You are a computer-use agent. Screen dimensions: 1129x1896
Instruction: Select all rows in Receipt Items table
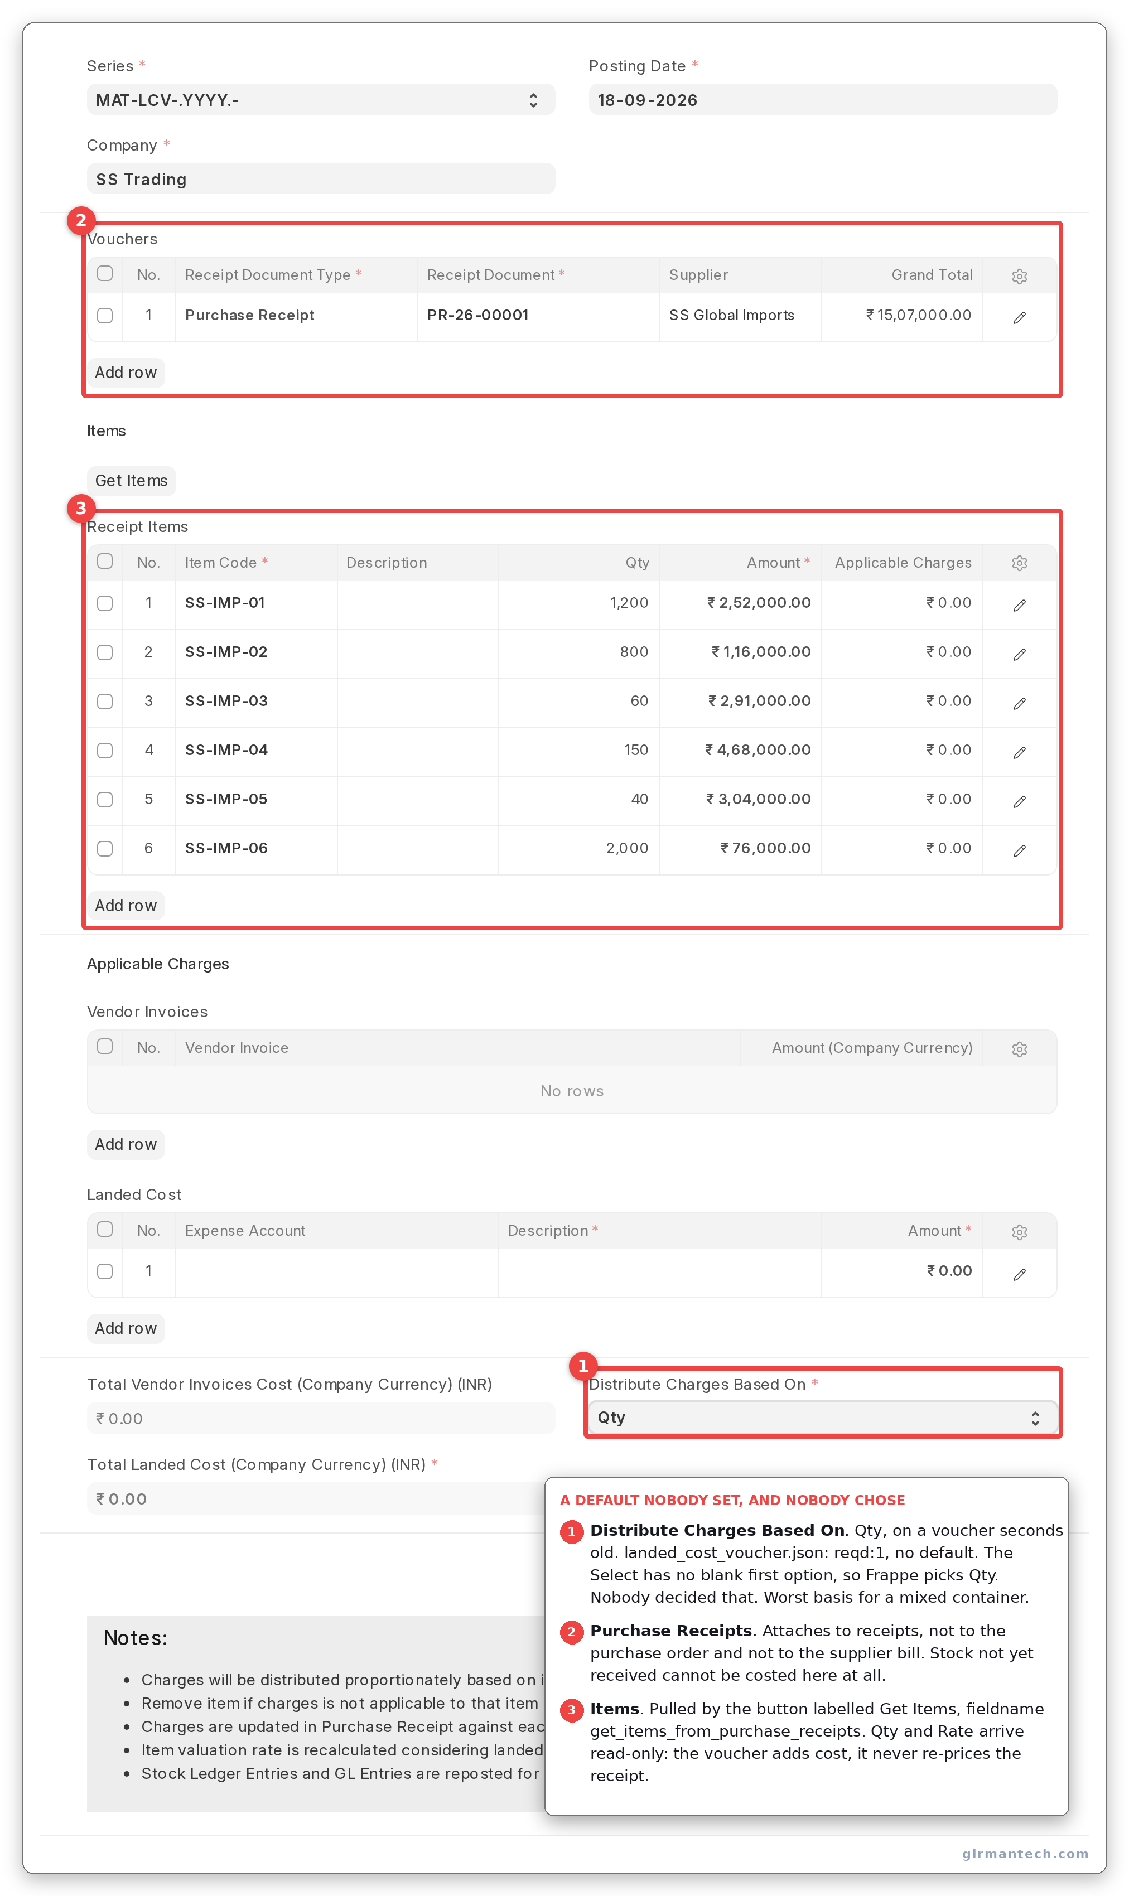coord(105,560)
